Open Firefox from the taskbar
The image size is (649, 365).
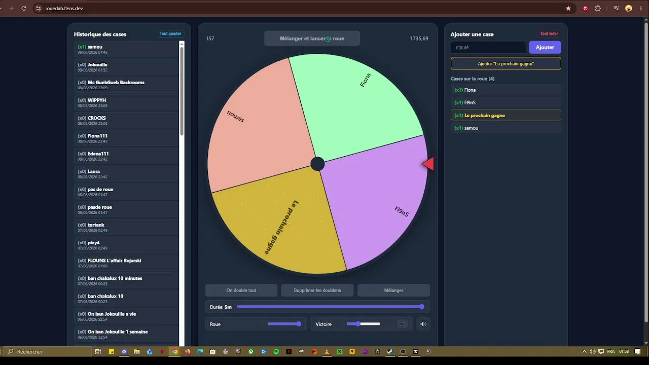click(x=188, y=351)
